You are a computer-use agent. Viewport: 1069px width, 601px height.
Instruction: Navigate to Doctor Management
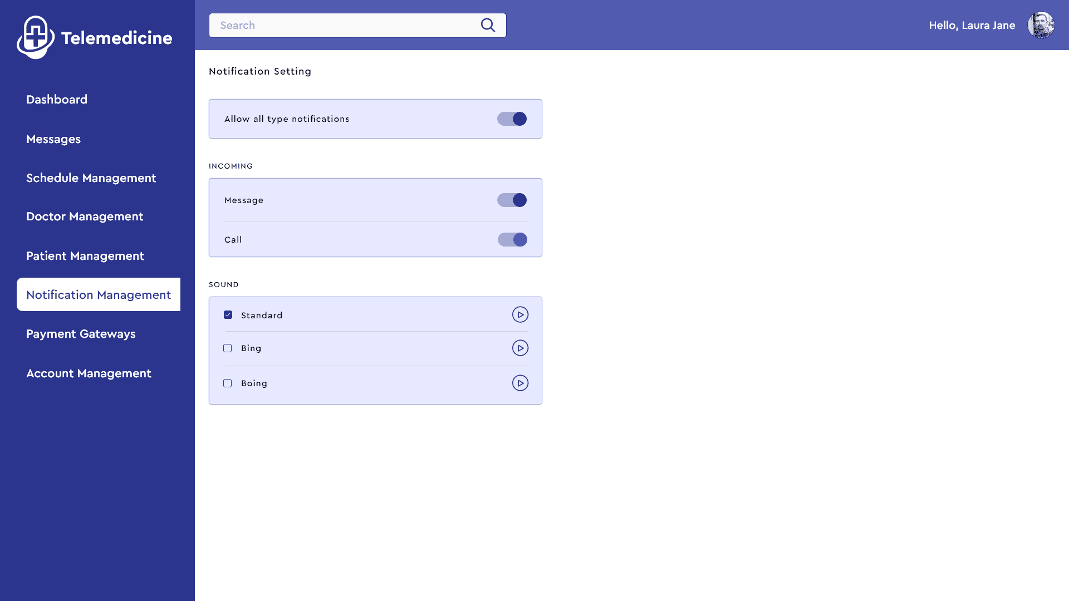85,216
